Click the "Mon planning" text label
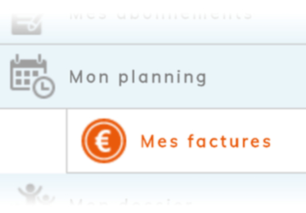Screen dimensions: 306x213 pos(138,77)
